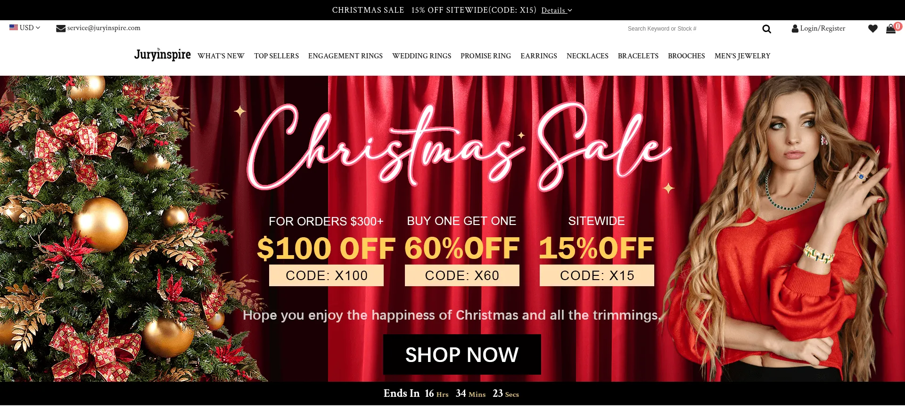Open the shopping bag cart icon

[x=890, y=29]
